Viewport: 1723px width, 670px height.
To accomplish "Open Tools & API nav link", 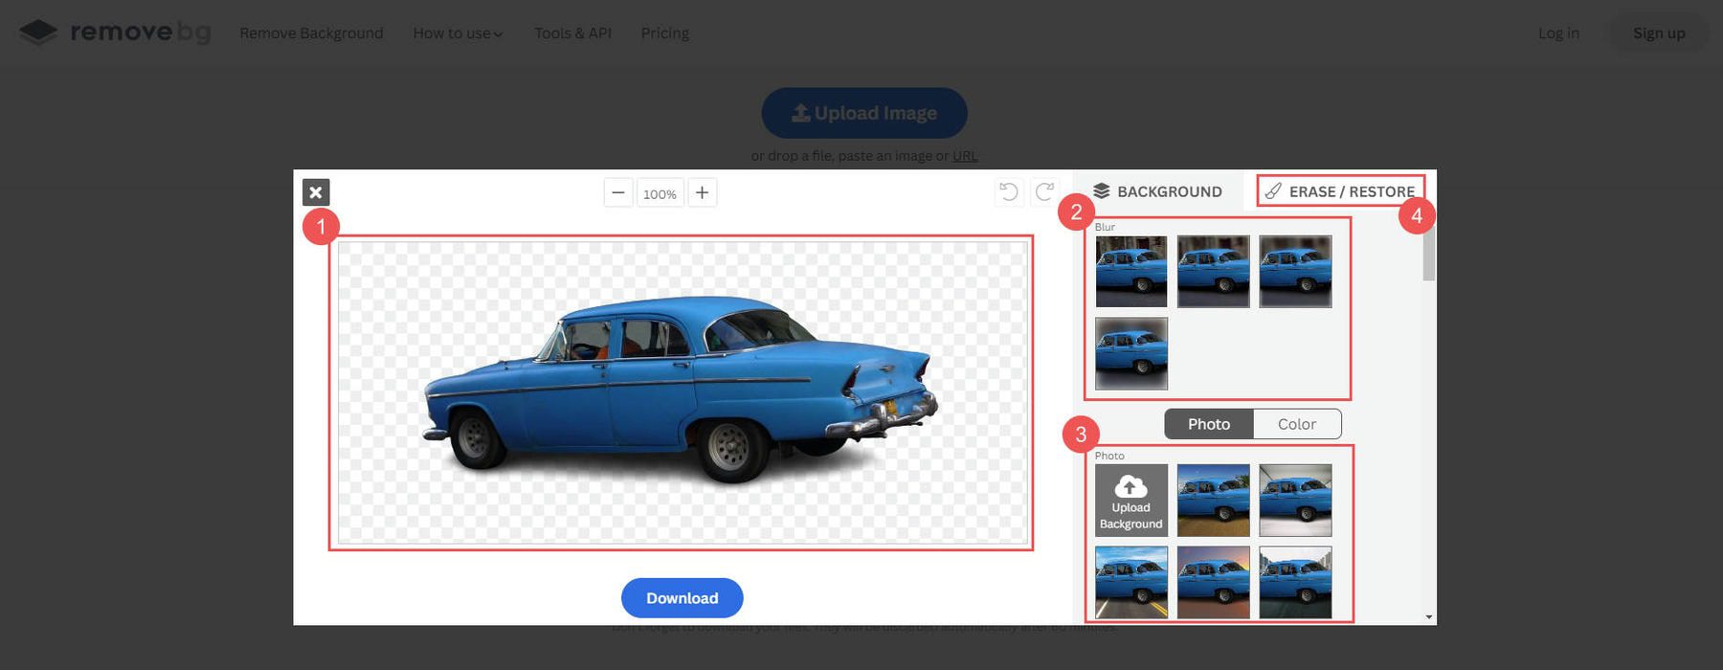I will (x=572, y=33).
